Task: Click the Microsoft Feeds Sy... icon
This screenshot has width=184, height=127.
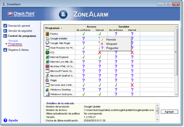Action: coord(47,71)
